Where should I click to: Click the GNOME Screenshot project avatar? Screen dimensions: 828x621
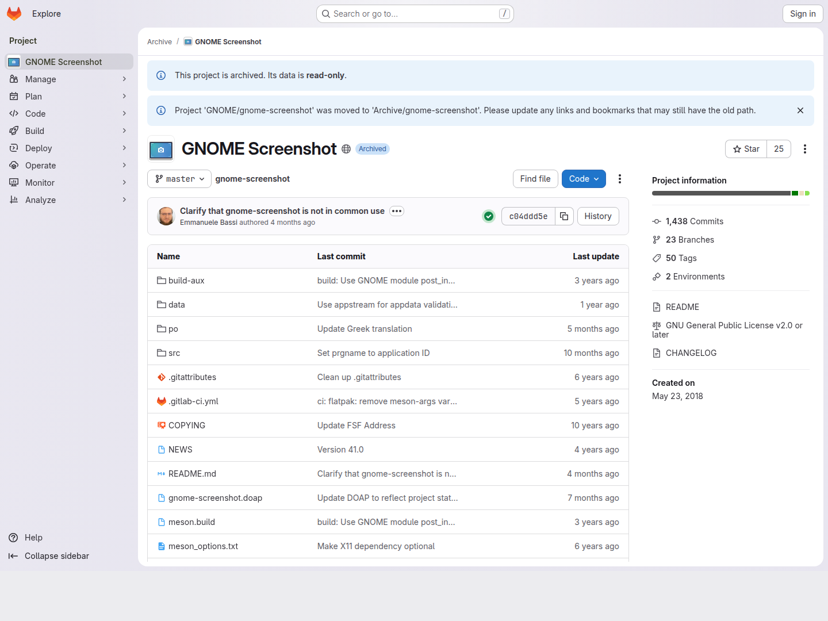[x=161, y=149]
